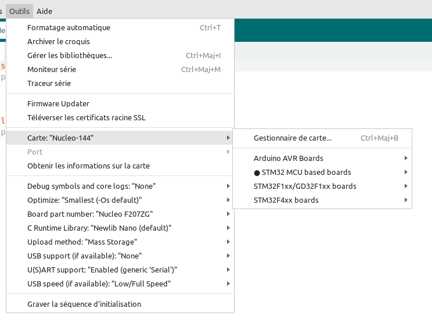
Task: Click Obtenir les informations sur la carte
Action: (x=88, y=166)
